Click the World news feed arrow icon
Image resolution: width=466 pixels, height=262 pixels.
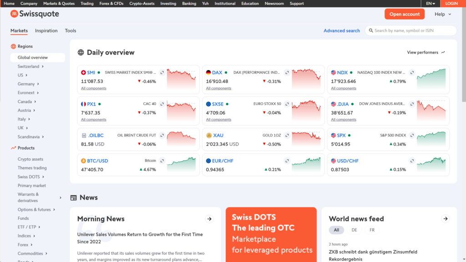445,219
